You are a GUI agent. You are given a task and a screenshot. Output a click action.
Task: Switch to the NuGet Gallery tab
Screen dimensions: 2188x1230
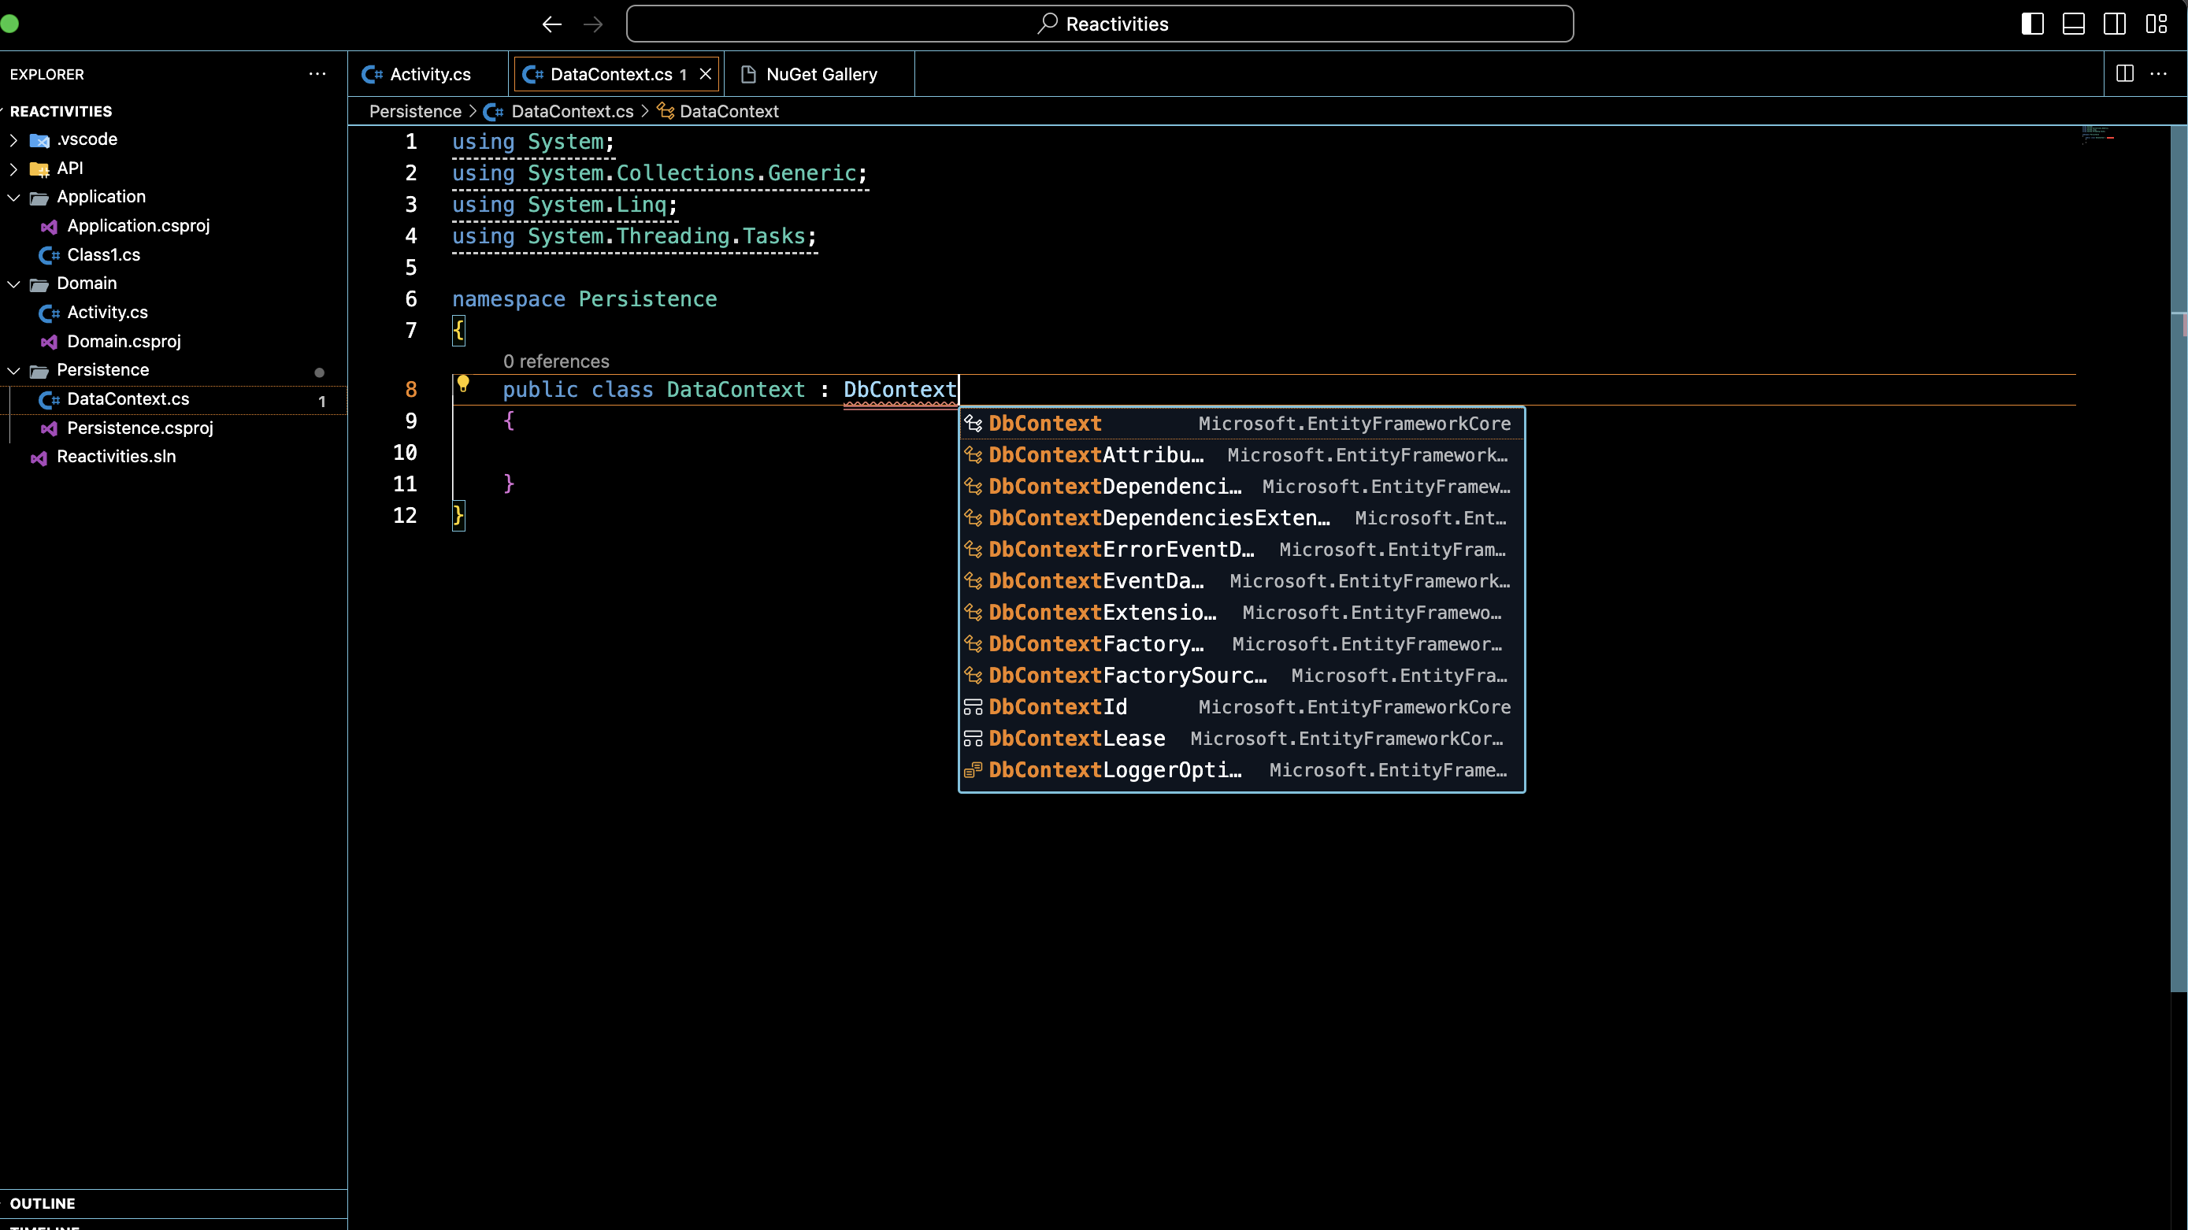(821, 74)
